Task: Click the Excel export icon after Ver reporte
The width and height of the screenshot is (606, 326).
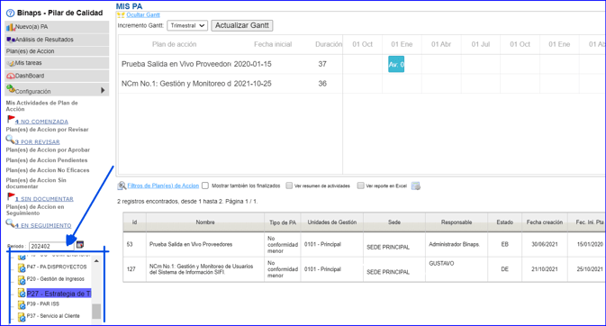Action: point(416,186)
